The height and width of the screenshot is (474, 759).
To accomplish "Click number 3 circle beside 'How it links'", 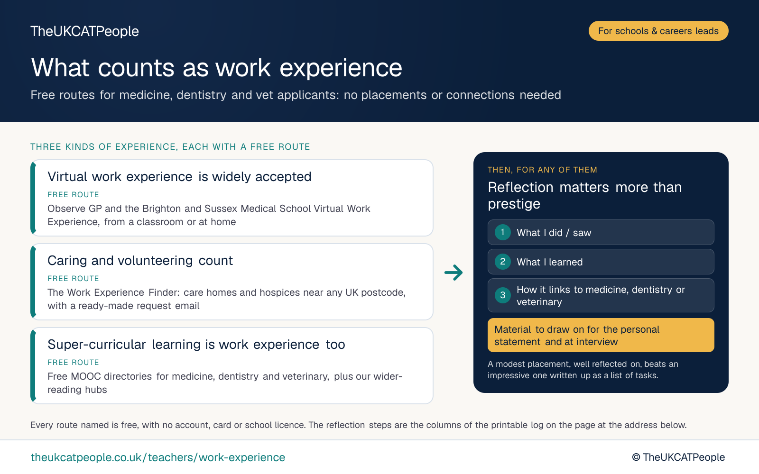I will coord(503,295).
